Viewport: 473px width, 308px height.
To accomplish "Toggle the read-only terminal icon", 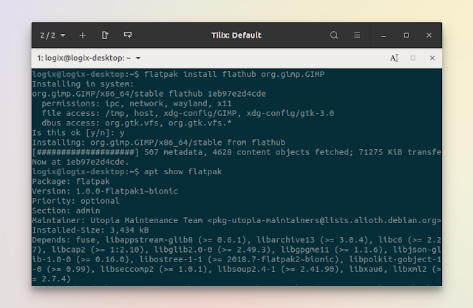I will (394, 58).
